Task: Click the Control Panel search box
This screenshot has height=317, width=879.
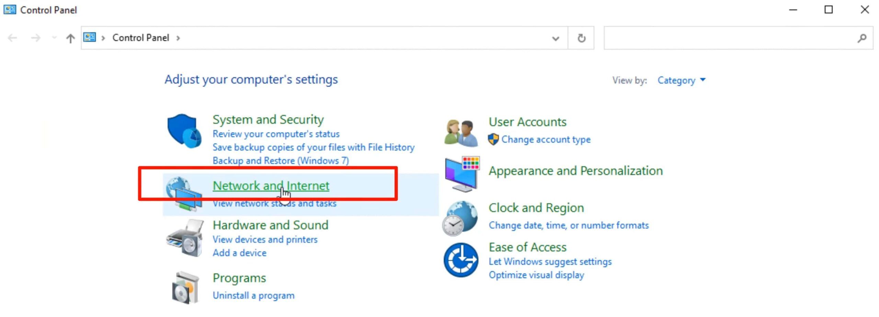Action: (x=730, y=38)
